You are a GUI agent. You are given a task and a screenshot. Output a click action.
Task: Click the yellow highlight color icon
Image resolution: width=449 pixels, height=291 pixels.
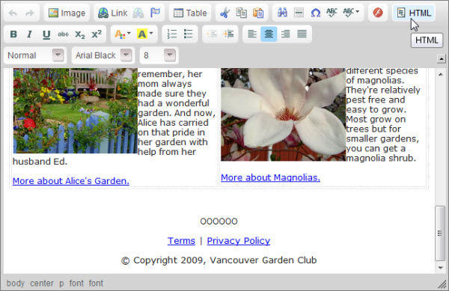click(x=141, y=34)
